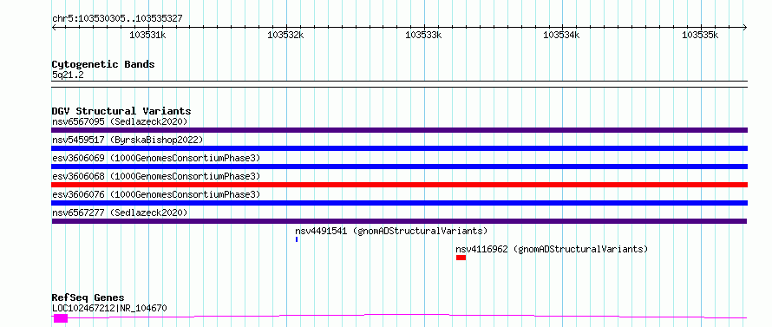This screenshot has width=772, height=327.
Task: Open the esv3606076 variant label
Action: coord(156,194)
